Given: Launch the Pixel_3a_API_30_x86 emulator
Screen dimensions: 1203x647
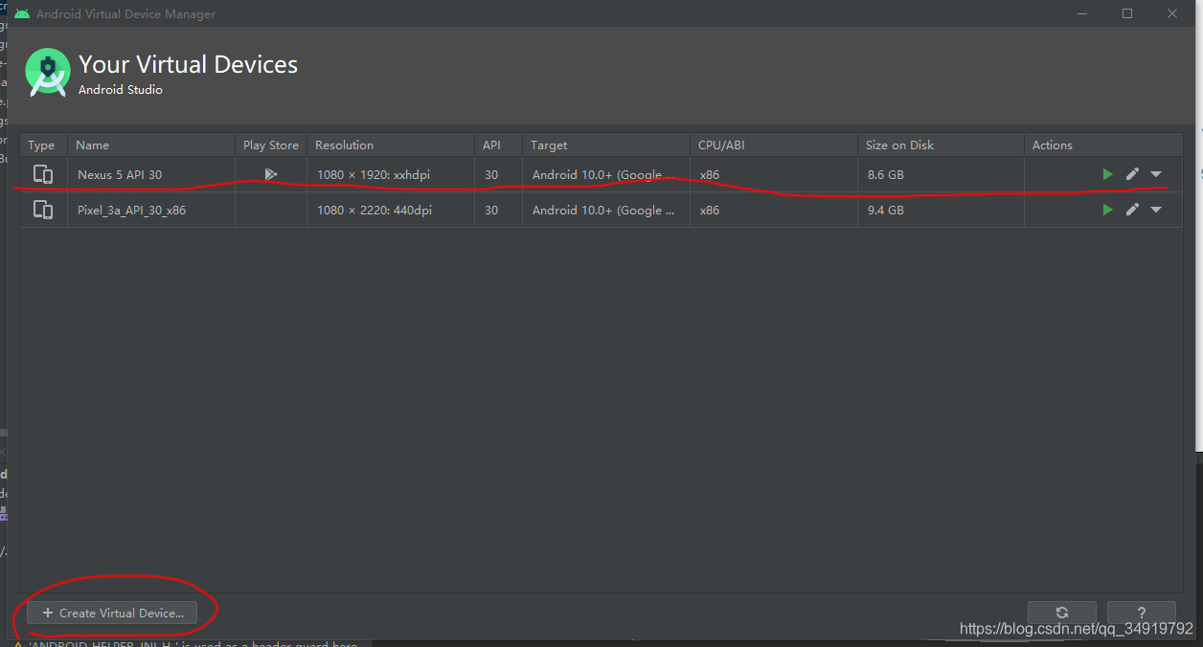Looking at the screenshot, I should click(x=1107, y=210).
